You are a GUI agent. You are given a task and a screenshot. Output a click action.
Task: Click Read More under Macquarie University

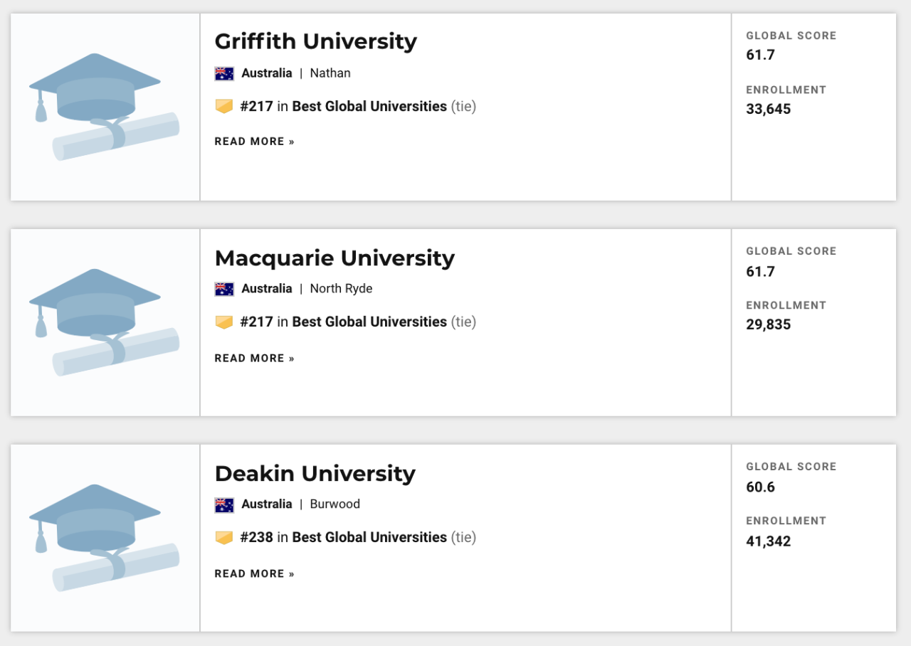254,358
